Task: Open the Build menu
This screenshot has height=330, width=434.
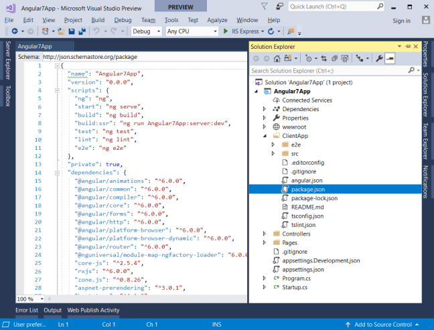Action: click(x=98, y=20)
